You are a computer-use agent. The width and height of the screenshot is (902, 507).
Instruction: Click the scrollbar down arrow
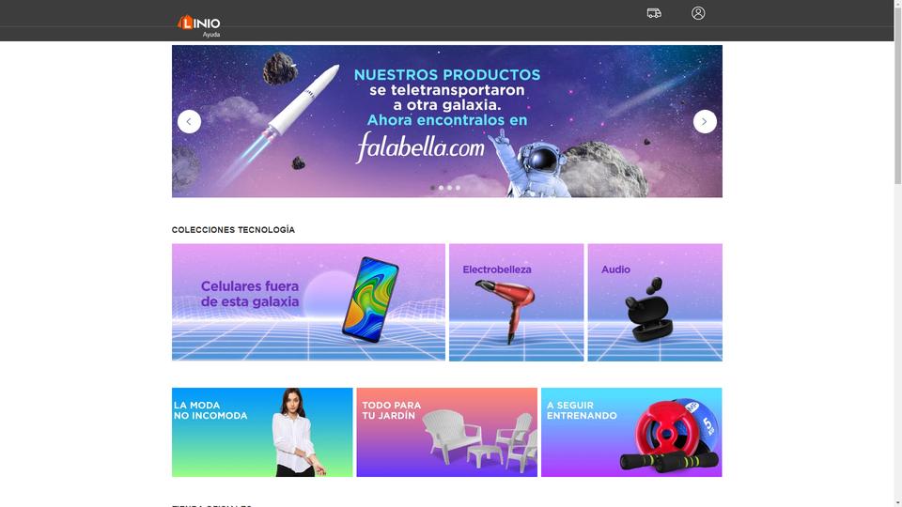(x=897, y=503)
